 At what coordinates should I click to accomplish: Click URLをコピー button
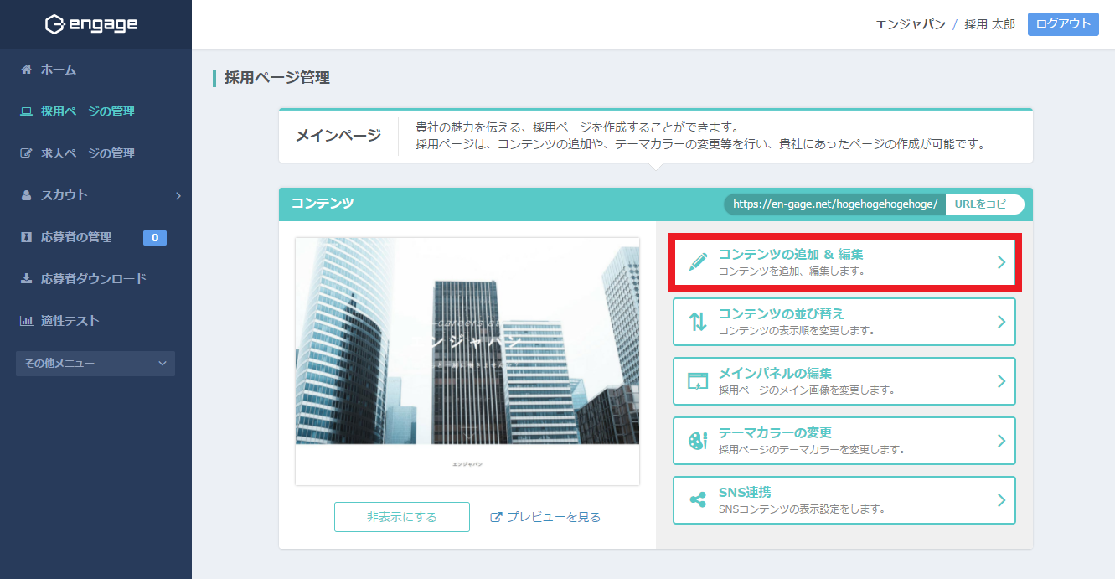(984, 204)
